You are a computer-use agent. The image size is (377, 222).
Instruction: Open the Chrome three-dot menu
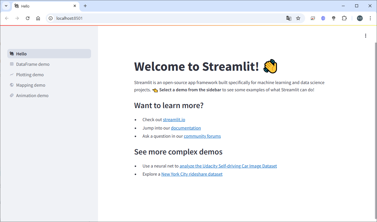370,18
